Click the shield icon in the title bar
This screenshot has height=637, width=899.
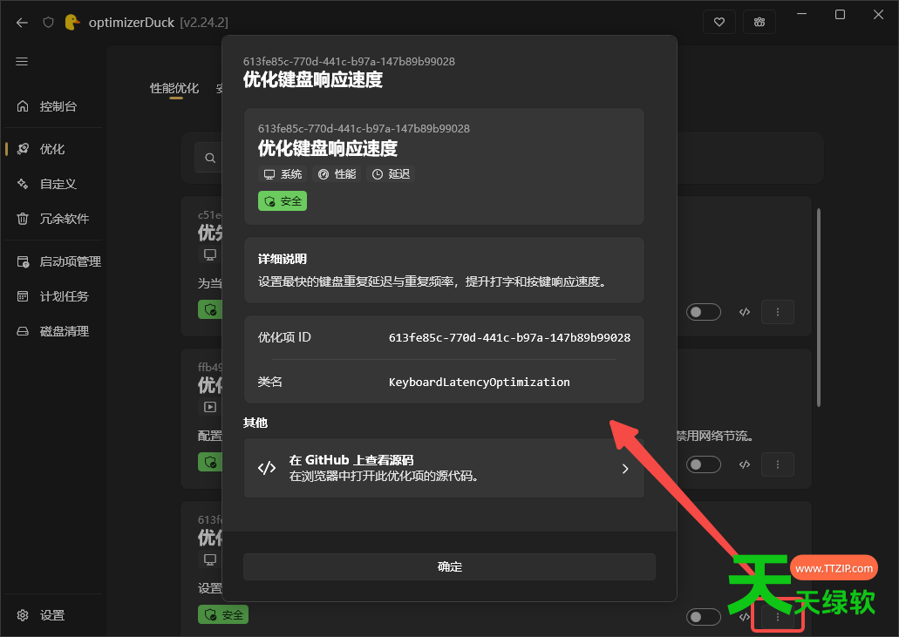point(49,23)
